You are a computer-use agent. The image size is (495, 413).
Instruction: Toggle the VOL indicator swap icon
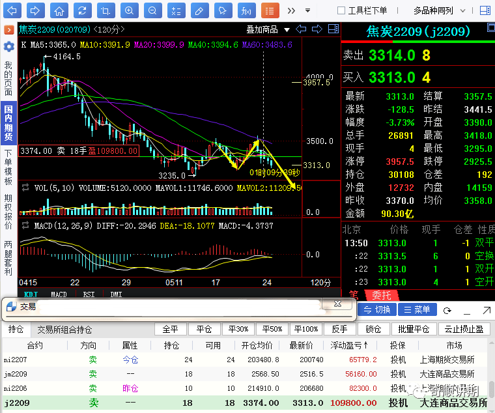(26, 188)
